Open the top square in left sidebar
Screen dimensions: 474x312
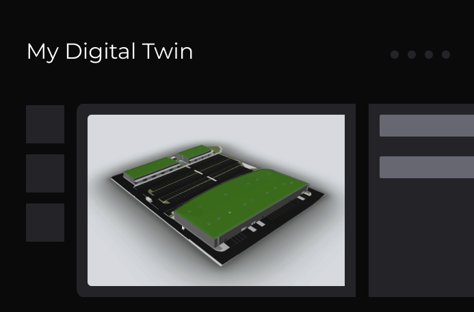[x=45, y=124]
